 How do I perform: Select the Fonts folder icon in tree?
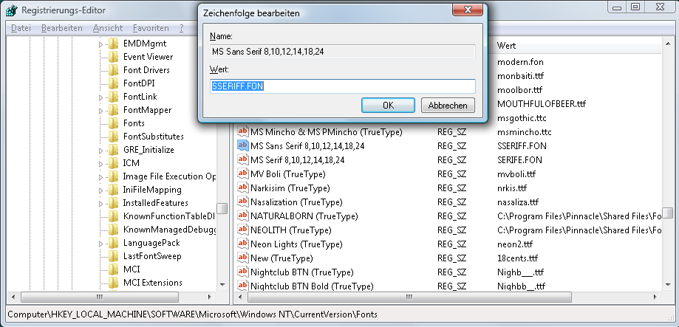pyautogui.click(x=113, y=123)
